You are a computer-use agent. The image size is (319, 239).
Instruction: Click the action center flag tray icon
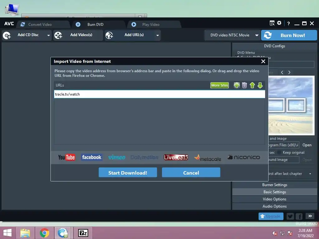[290, 233]
